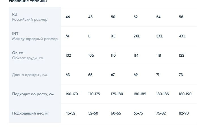This screenshot has height=127, width=206.
Task: Select clothing length value 67
Action: click(x=113, y=75)
